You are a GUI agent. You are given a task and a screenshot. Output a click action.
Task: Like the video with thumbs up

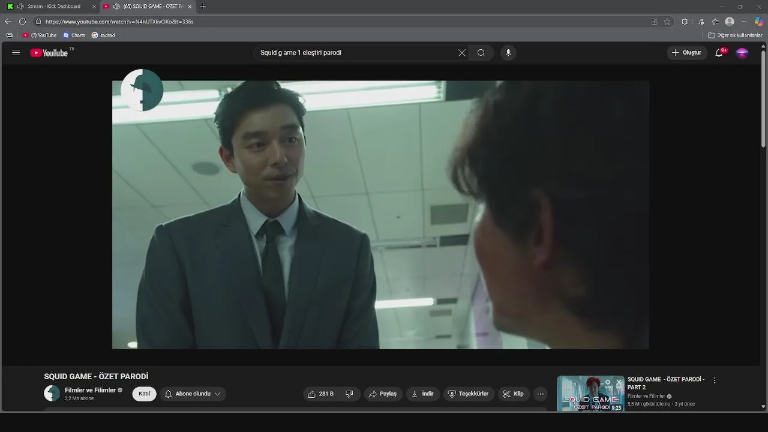(x=320, y=394)
